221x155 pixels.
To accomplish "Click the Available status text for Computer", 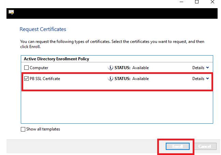I will [141, 68].
